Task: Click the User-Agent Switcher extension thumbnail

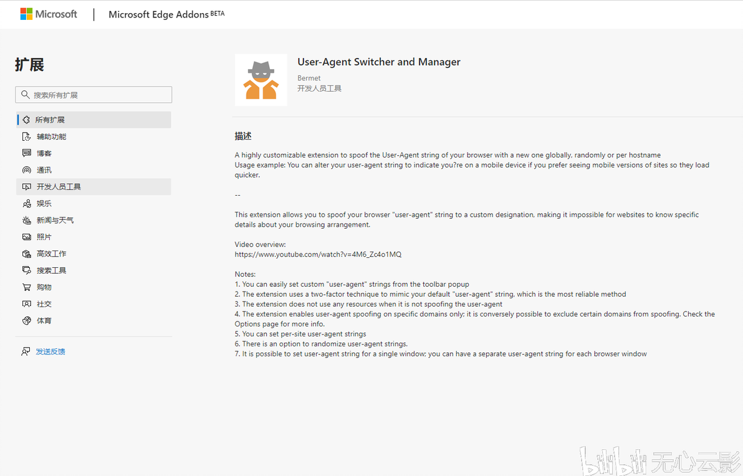Action: 261,80
